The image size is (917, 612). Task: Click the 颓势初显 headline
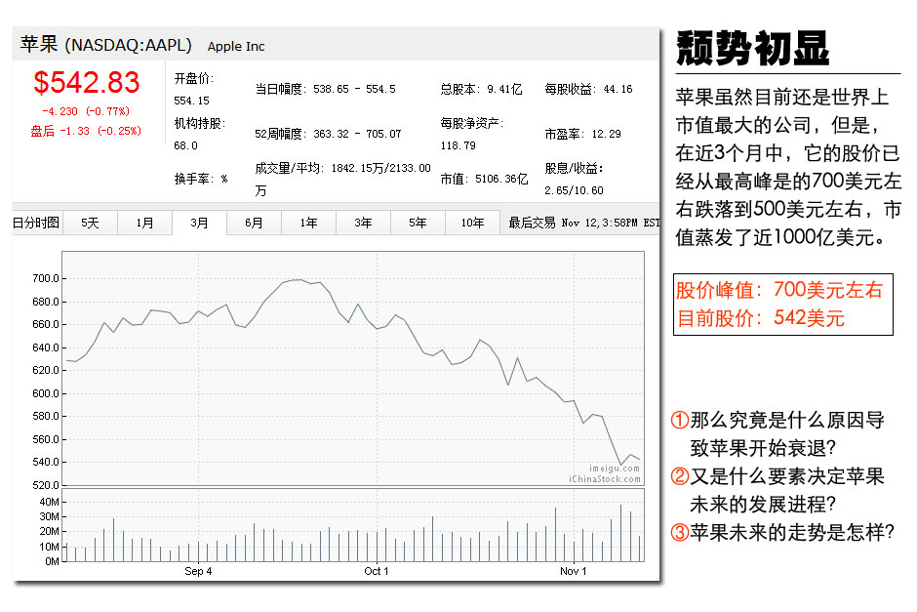(753, 49)
